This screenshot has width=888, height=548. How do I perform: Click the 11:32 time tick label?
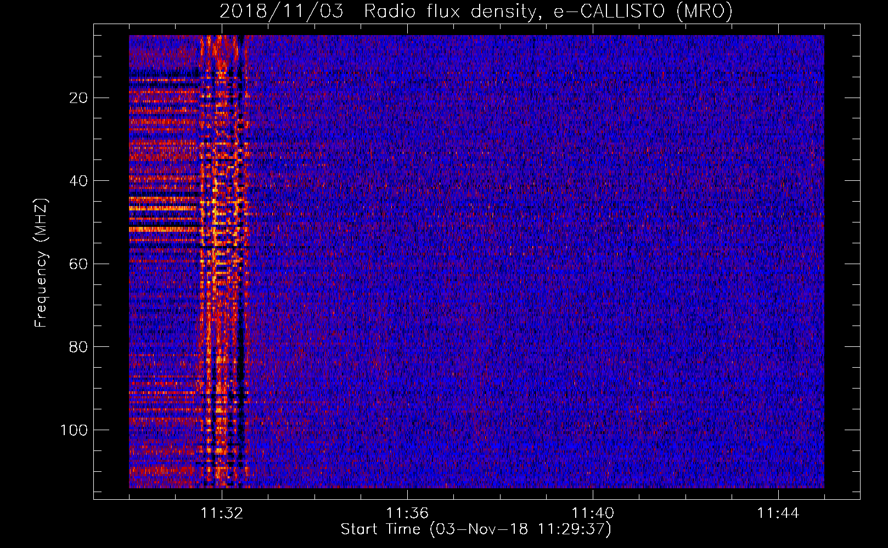[222, 513]
